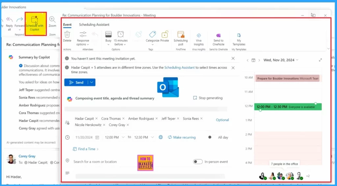Collapse the ribbon with the chevron
Screen dimensions: 337x186
tap(328, 49)
